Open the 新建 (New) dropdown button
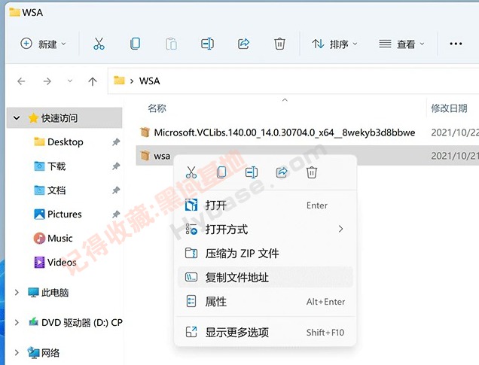Screen dimensions: 479x365 pyautogui.click(x=43, y=44)
